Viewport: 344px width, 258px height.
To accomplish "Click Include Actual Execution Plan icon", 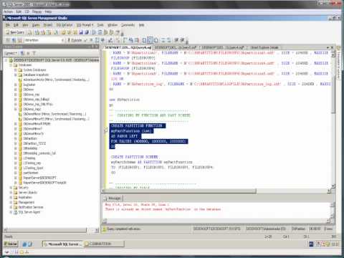I will (124, 40).
